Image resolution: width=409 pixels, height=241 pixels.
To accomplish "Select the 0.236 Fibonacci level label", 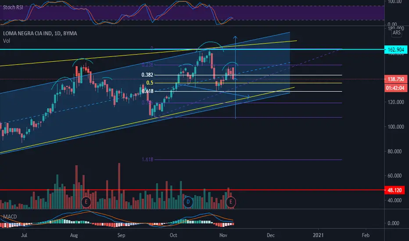I will click(x=147, y=65).
